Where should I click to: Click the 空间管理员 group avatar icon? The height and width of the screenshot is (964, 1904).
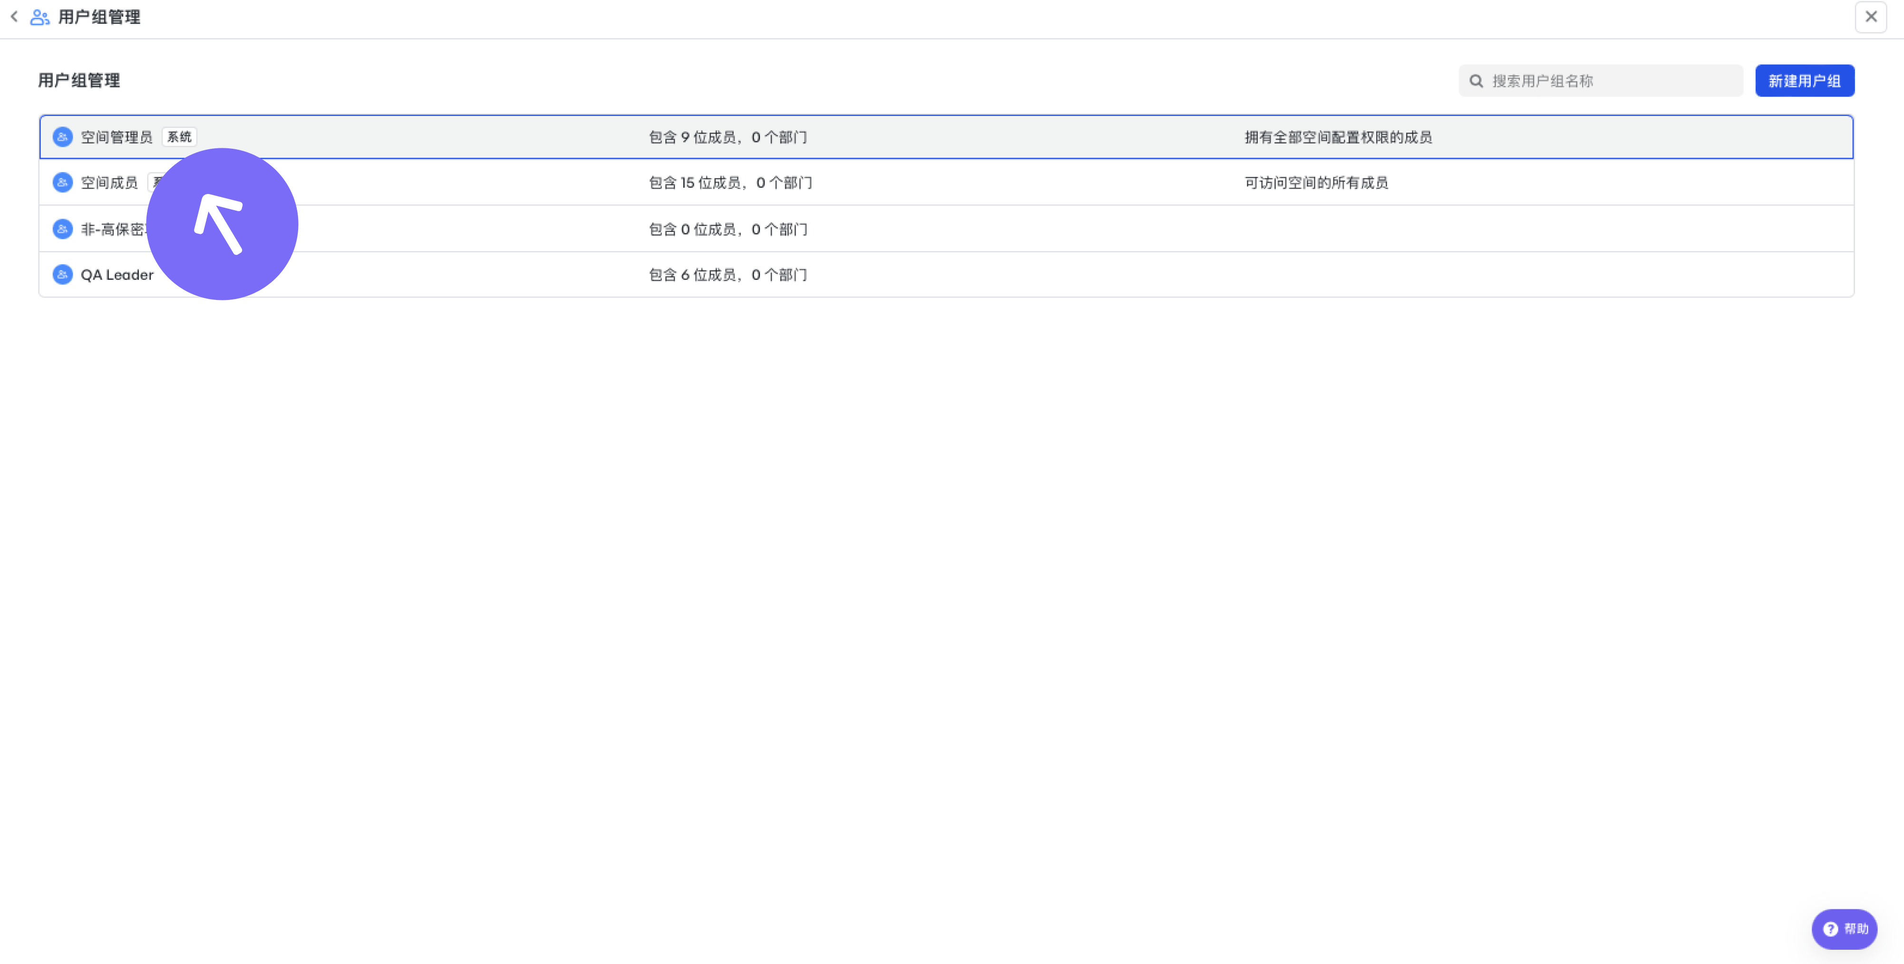pos(63,137)
